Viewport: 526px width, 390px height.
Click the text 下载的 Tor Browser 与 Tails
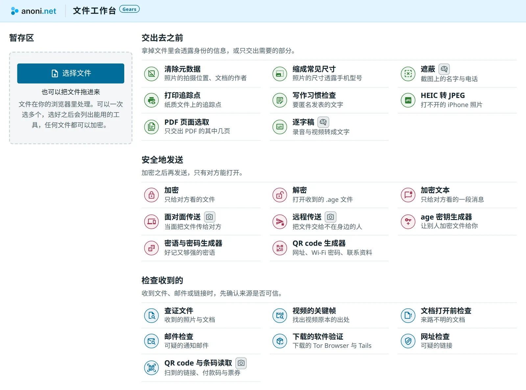332,346
